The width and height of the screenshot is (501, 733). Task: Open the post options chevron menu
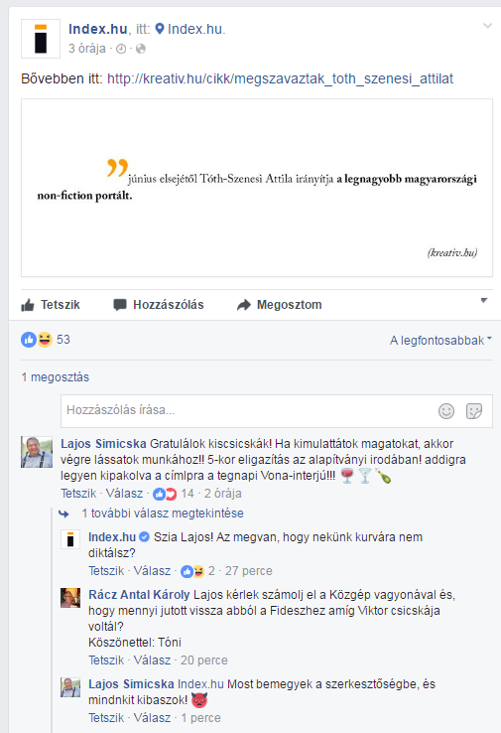click(x=487, y=26)
